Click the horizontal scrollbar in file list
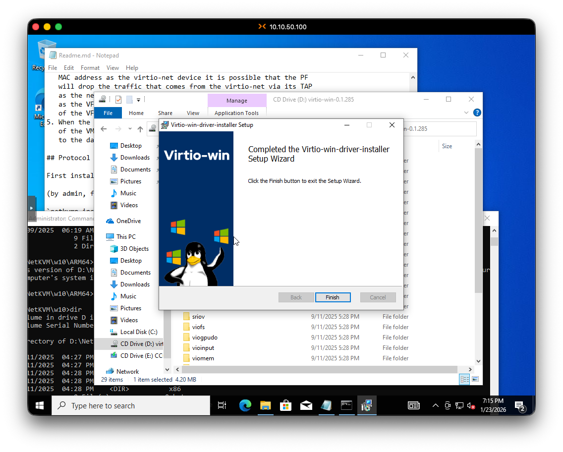 click(317, 370)
